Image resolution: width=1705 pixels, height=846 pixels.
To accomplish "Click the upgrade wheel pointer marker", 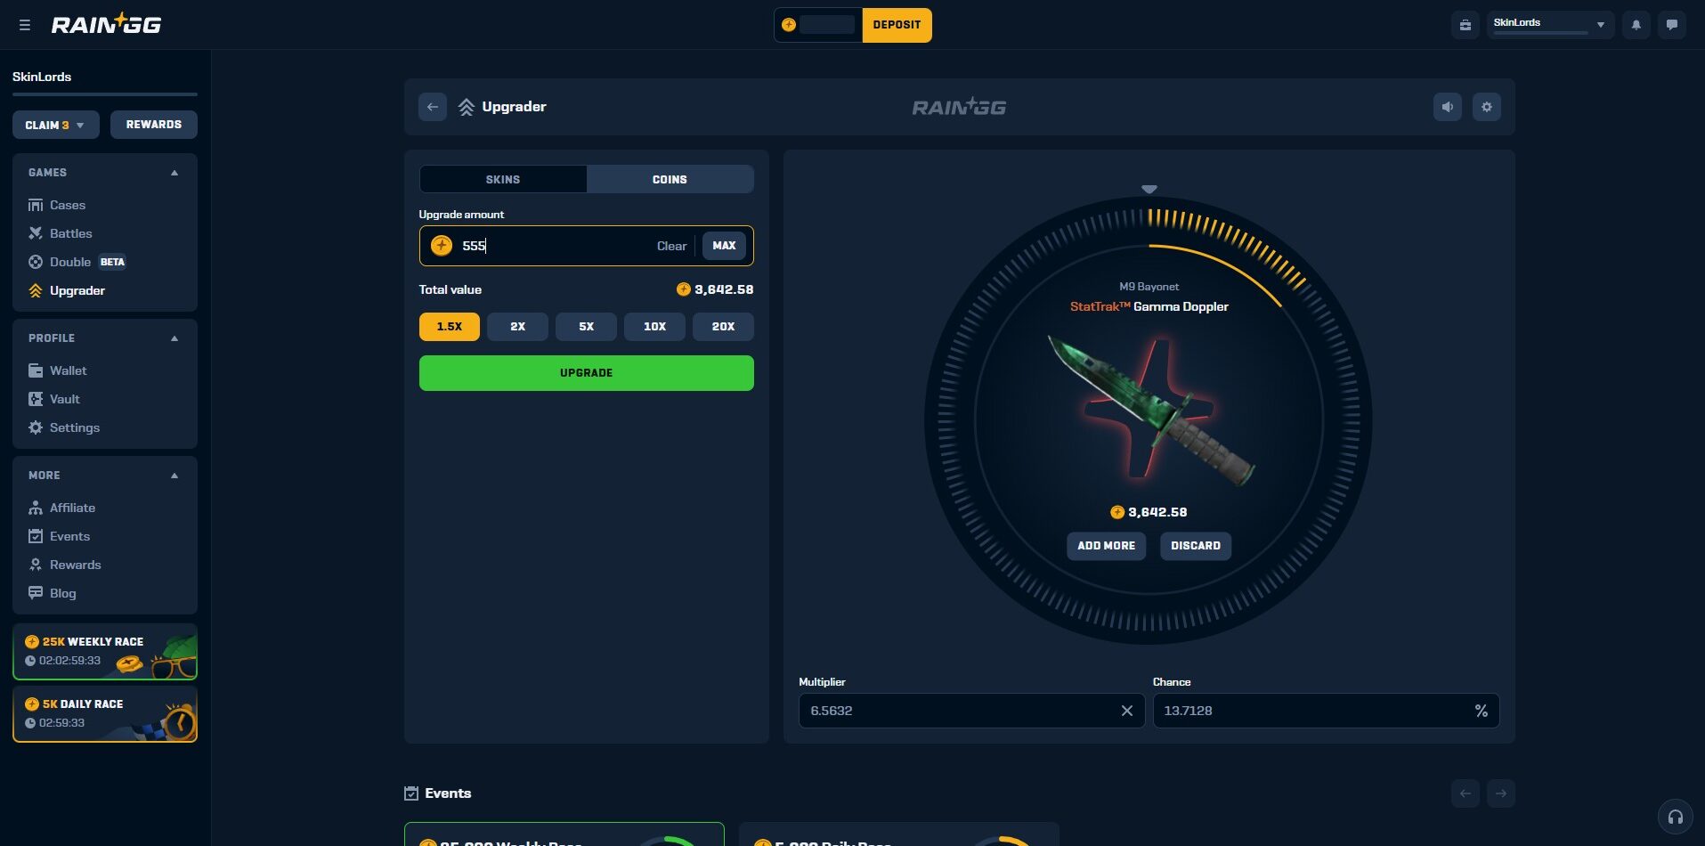I will (1149, 189).
